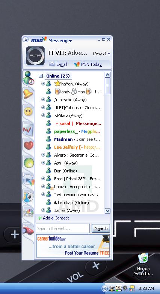160x294 pixels.
Task: Select contact // bitsche (Away)
Action: point(70,100)
